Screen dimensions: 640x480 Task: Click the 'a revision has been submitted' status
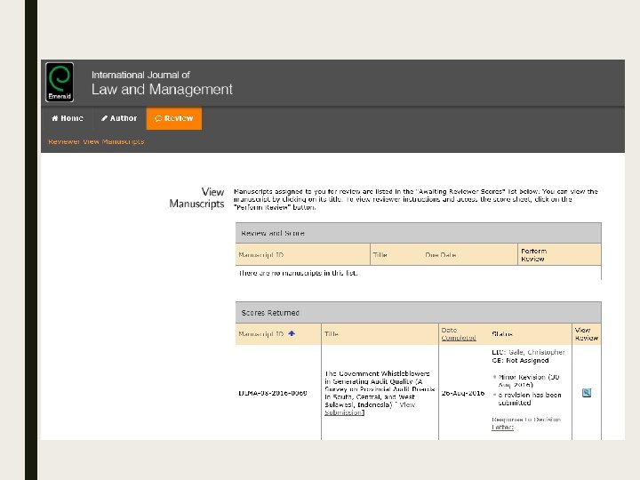point(530,399)
